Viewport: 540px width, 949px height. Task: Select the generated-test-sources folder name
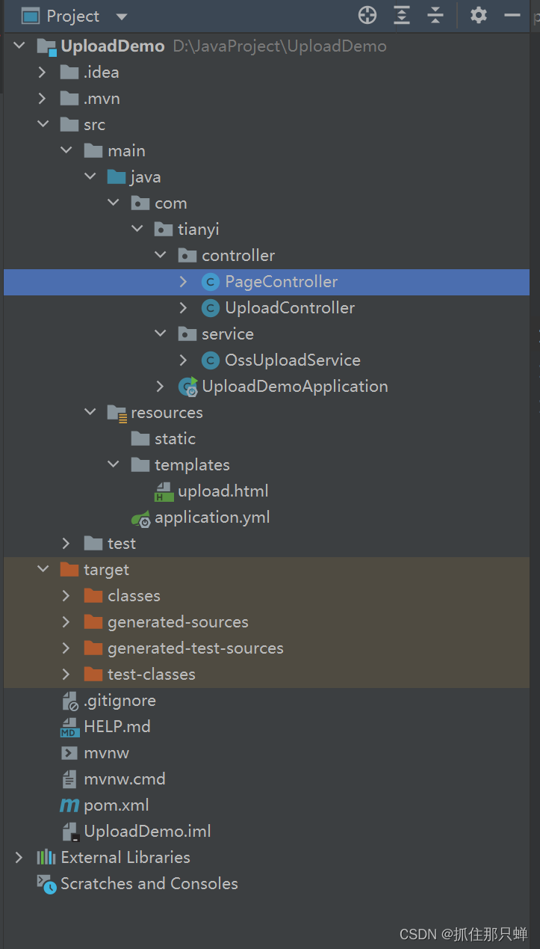click(x=196, y=648)
